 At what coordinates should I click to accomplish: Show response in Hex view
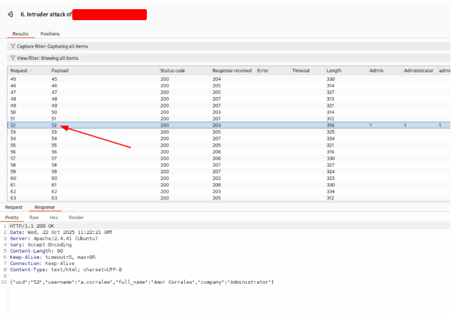click(54, 217)
